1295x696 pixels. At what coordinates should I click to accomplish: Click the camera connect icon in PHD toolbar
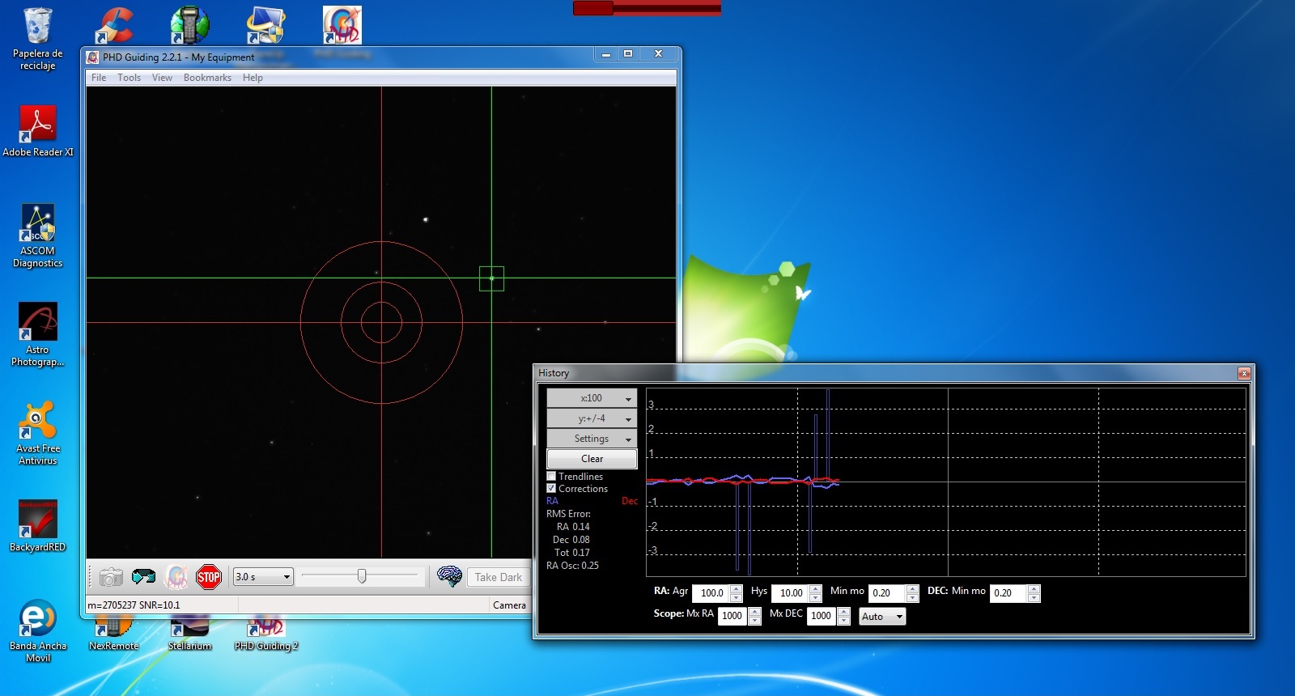pyautogui.click(x=111, y=577)
